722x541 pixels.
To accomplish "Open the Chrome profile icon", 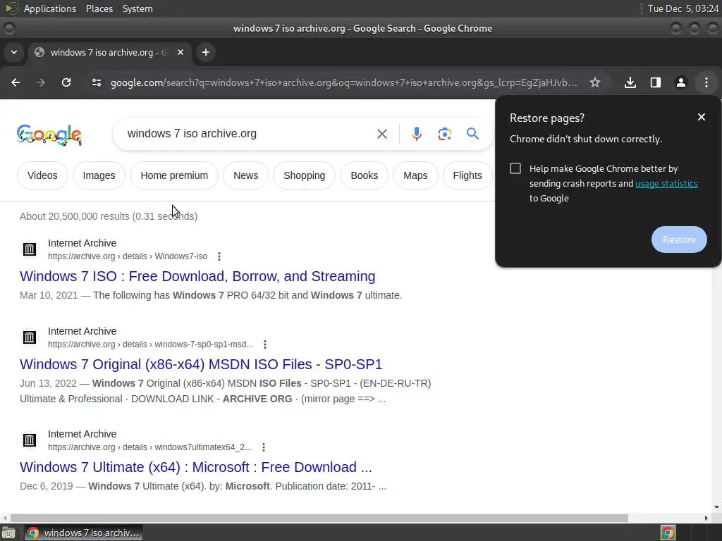I will coord(681,82).
